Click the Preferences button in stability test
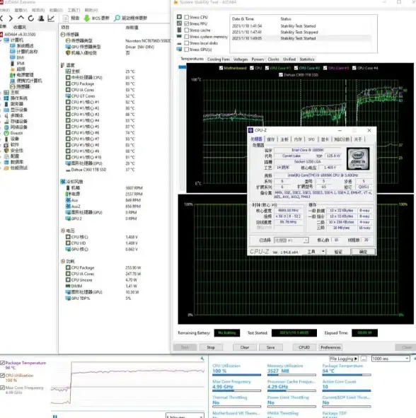The image size is (416, 418). (x=330, y=347)
